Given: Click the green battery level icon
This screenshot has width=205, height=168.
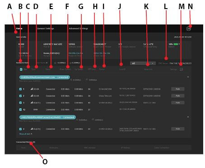Looking at the screenshot, I should pos(176,44).
